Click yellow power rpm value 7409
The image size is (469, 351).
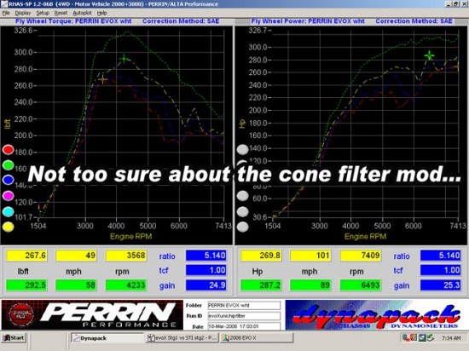tap(361, 256)
